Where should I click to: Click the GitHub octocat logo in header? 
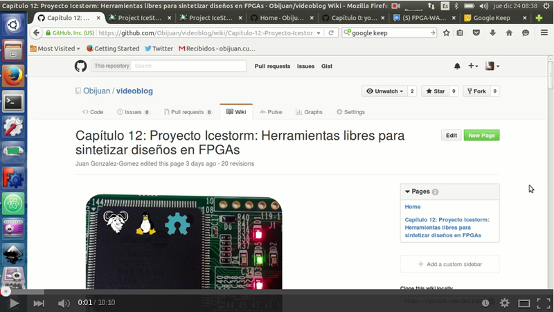pos(81,66)
